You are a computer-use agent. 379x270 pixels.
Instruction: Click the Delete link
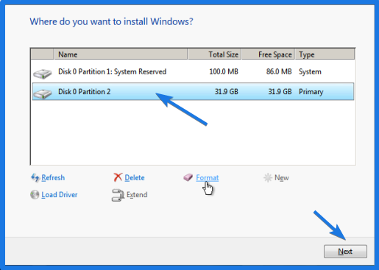click(135, 177)
